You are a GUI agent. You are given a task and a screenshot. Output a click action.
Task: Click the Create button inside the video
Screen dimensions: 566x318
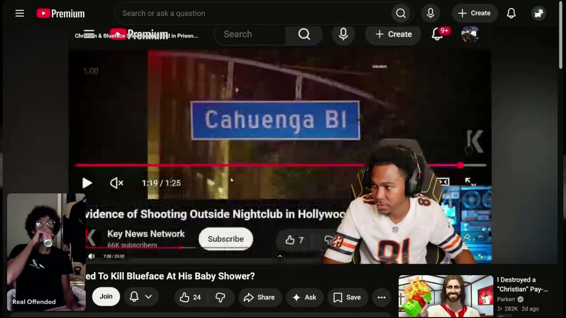[x=393, y=34]
